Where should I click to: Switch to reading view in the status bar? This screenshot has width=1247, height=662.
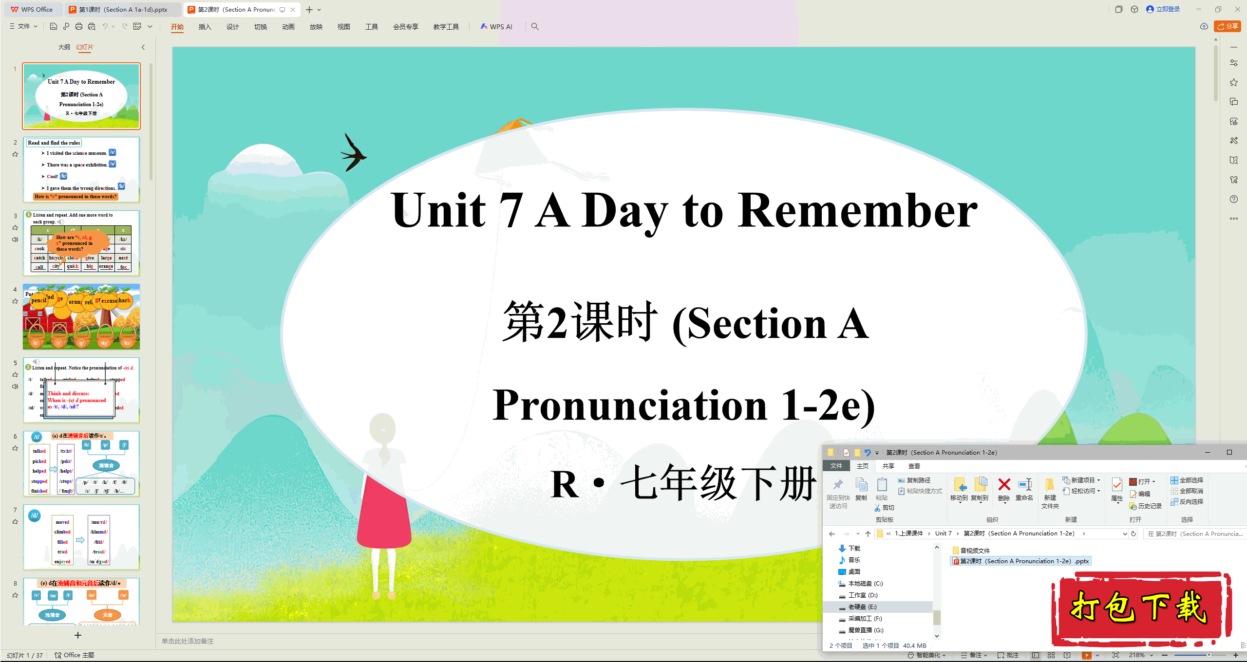[x=1067, y=655]
